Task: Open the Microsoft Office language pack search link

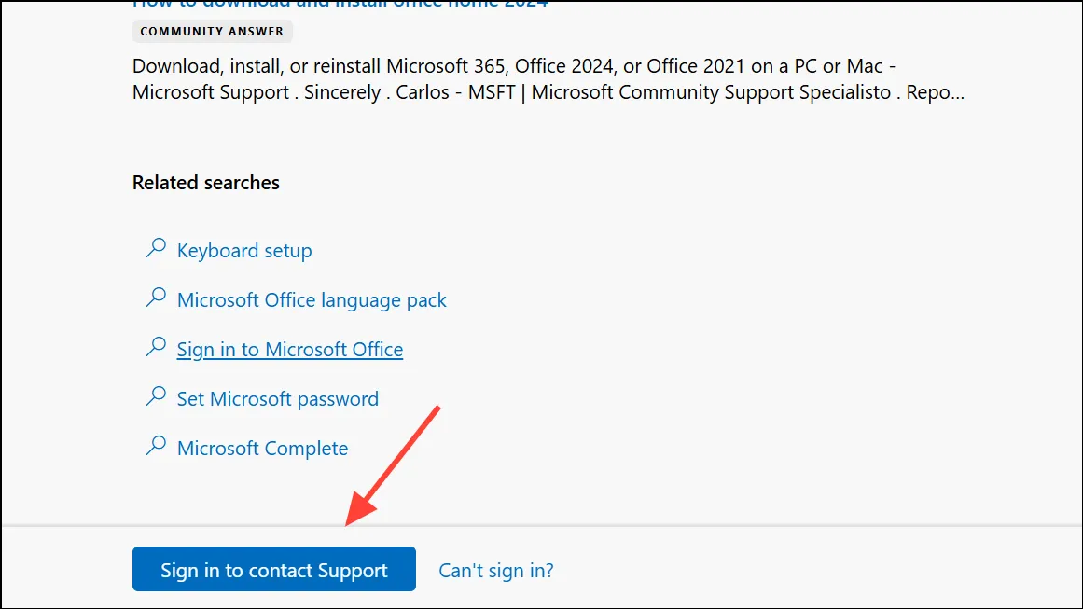Action: [x=312, y=300]
